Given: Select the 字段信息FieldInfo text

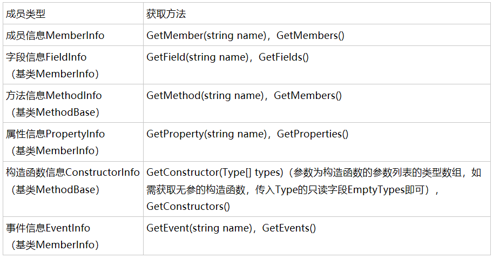Looking at the screenshot, I should coord(46,57).
